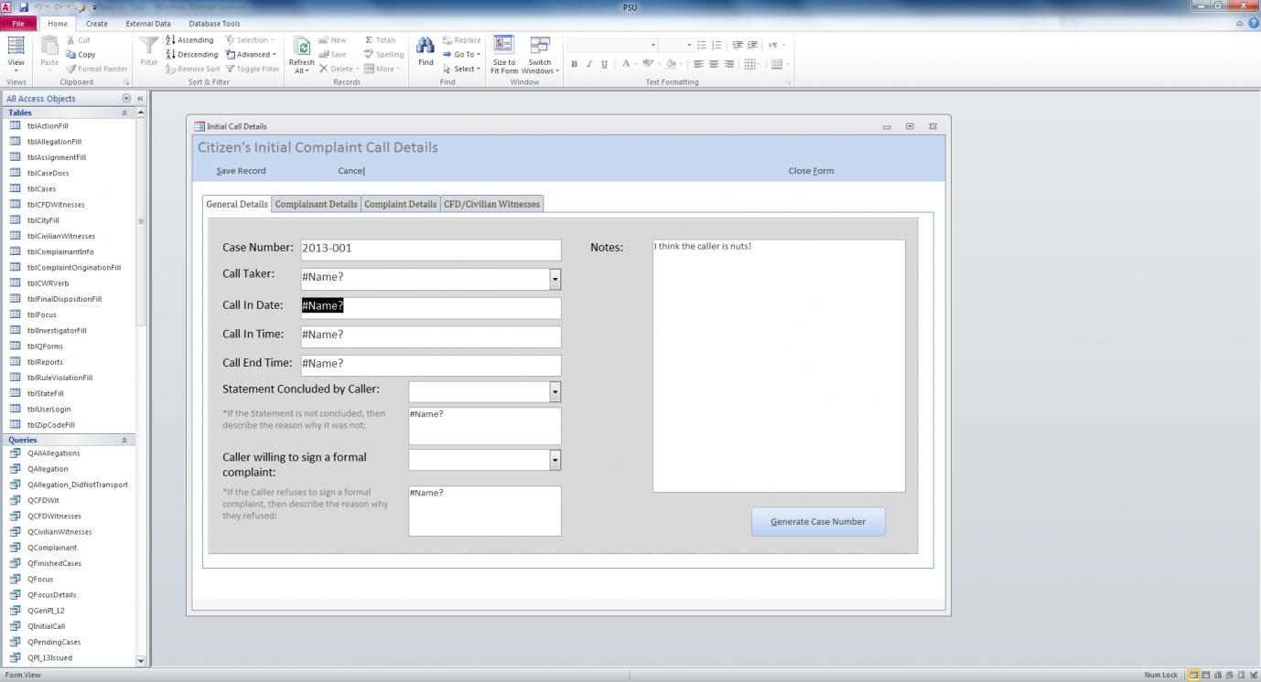Open the CFD/Civilian Witnesses form tab

coord(492,204)
